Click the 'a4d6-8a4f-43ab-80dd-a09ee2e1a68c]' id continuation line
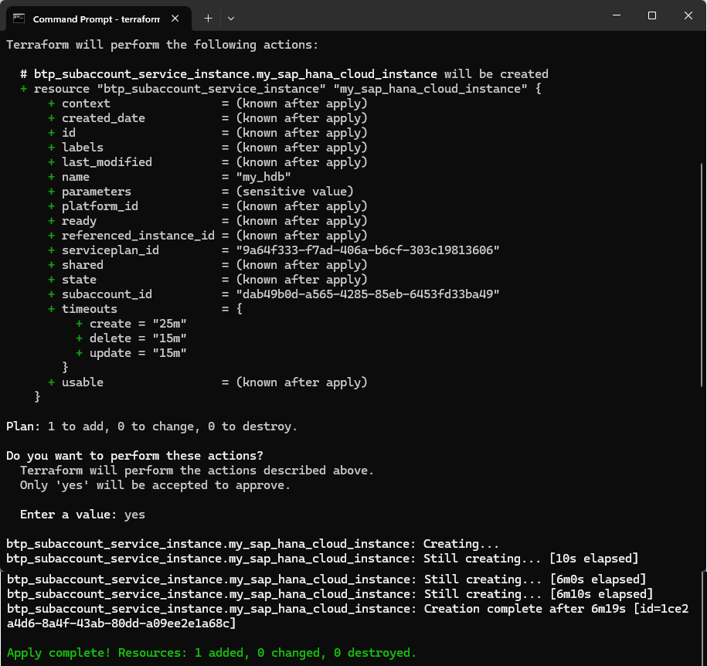Screen dimensions: 707x666 pos(121,624)
